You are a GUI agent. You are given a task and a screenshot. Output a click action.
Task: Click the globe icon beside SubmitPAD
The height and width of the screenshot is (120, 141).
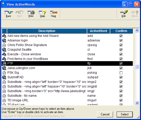pos(4,77)
